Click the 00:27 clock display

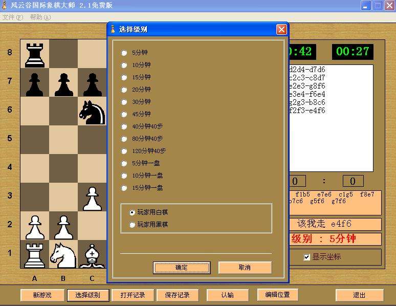(353, 52)
